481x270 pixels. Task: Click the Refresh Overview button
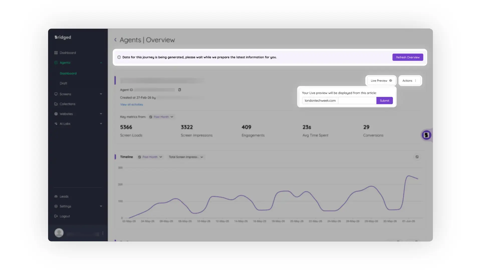(408, 57)
